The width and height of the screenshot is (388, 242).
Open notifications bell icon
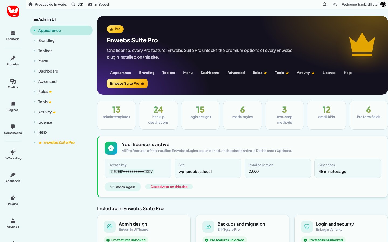click(x=324, y=4)
